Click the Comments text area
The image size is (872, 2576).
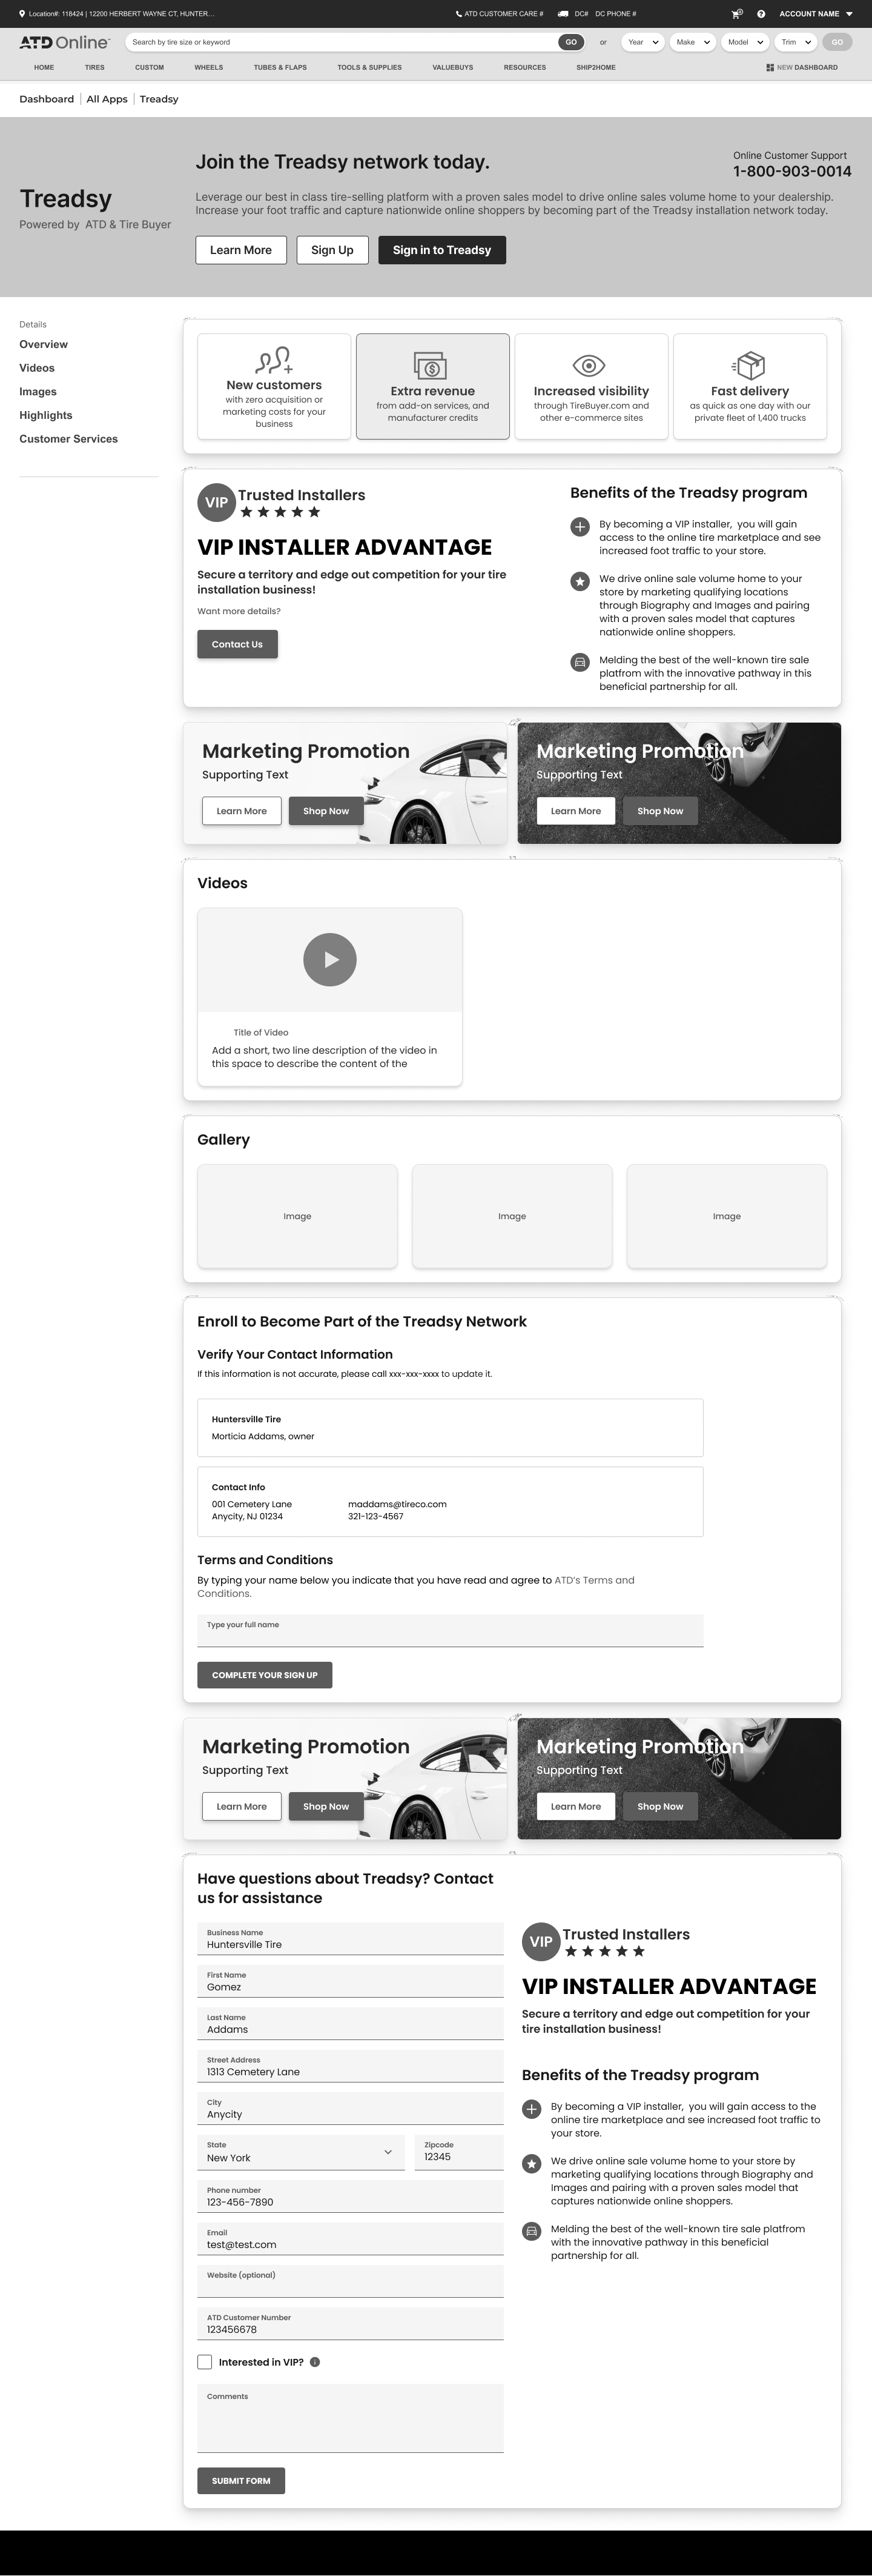tap(351, 2419)
